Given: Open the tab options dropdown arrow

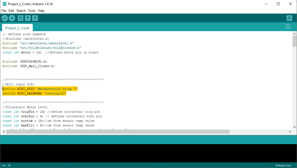Looking at the screenshot, I should pyautogui.click(x=288, y=27).
